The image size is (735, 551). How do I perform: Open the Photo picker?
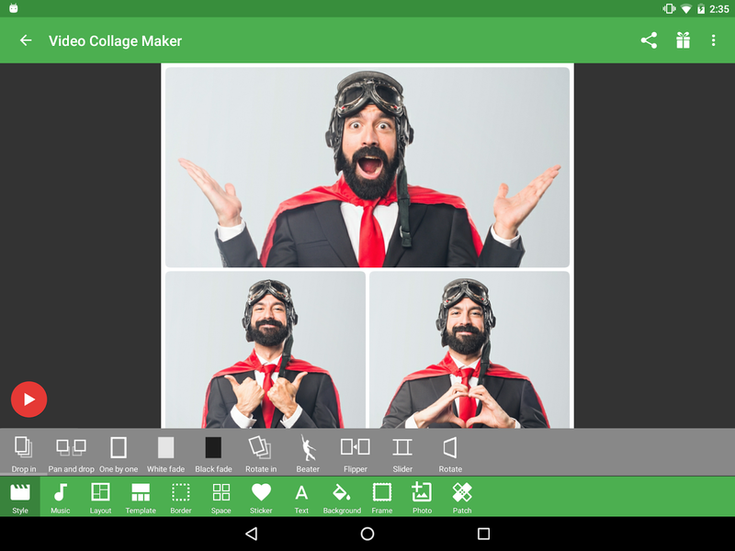click(x=422, y=497)
